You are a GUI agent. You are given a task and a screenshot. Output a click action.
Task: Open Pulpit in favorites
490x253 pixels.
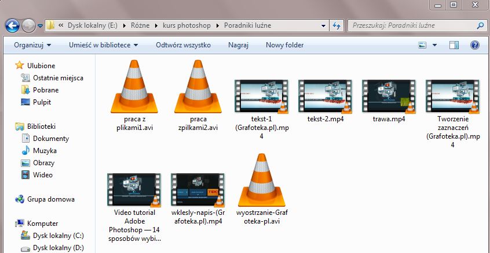pyautogui.click(x=42, y=102)
